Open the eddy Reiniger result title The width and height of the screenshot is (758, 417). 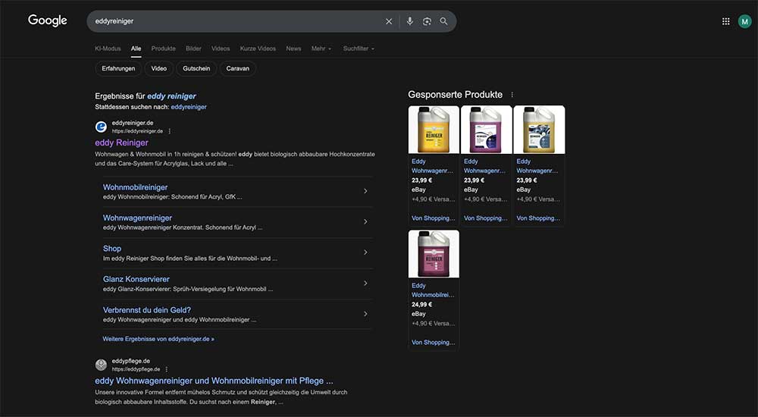(121, 143)
